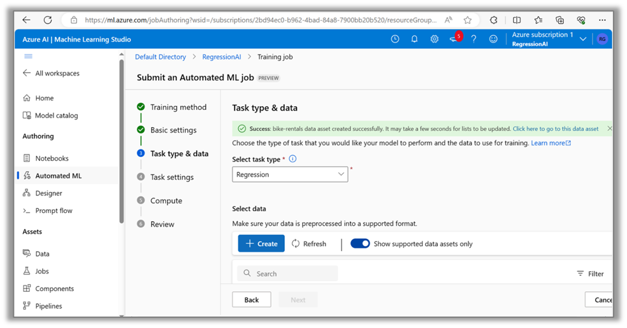
Task: Open browser essentials heart icon
Action: (x=581, y=20)
